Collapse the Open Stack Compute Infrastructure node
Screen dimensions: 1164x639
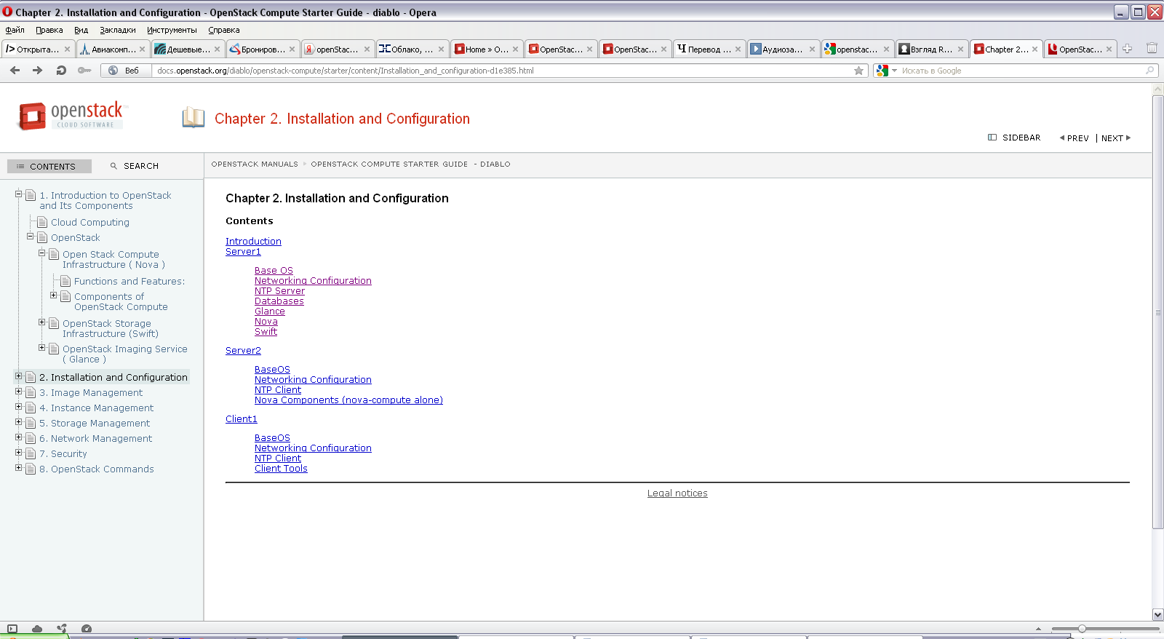[x=42, y=253]
